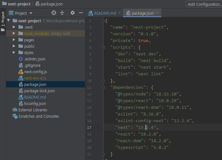This screenshot has width=222, height=160.
Task: Collapse the next-project root tree node
Action: [x=9, y=20]
